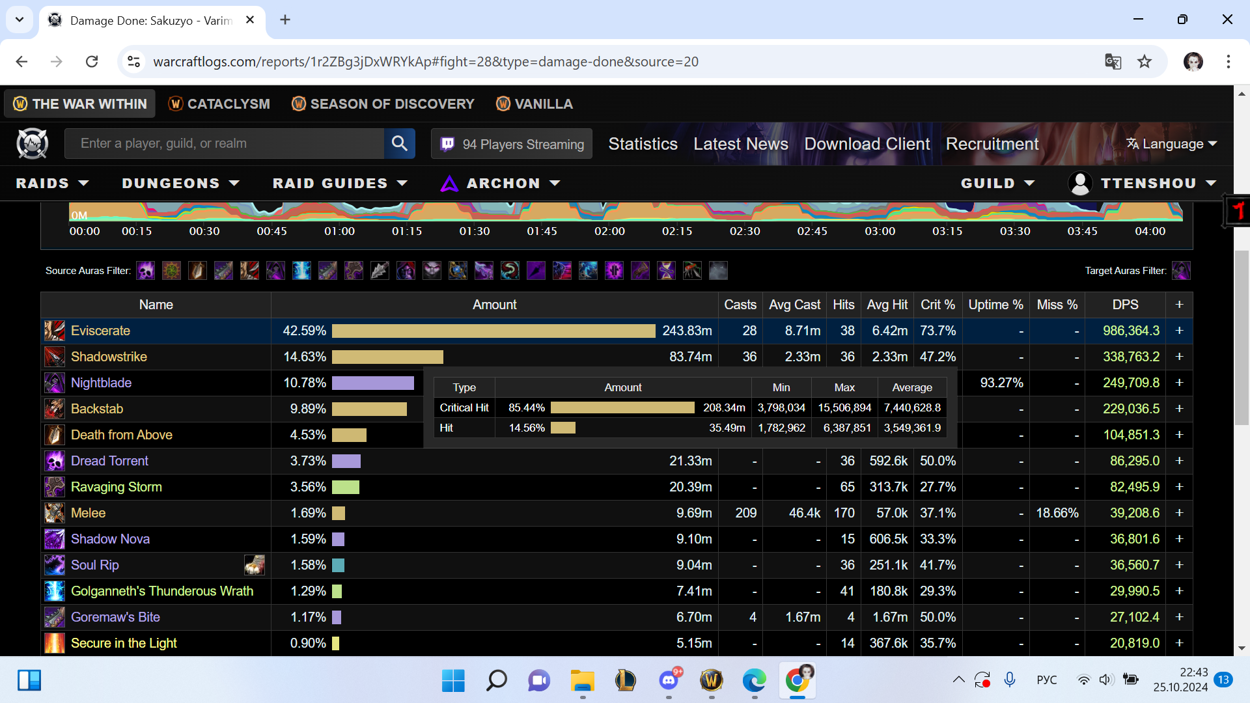This screenshot has width=1250, height=703.
Task: Expand the Melee row plus sign
Action: pyautogui.click(x=1179, y=513)
